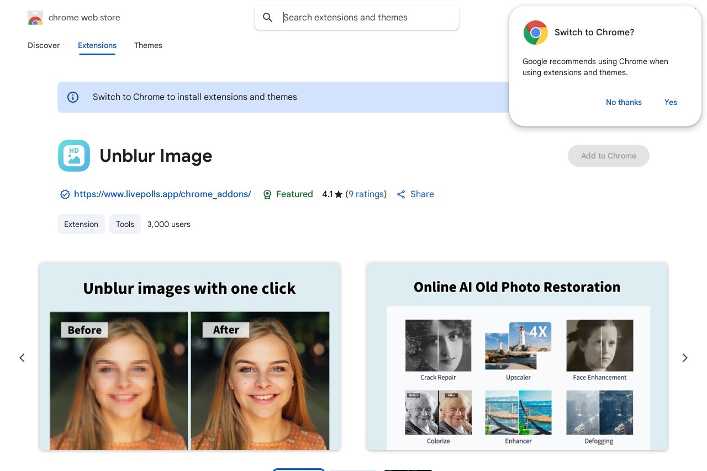The width and height of the screenshot is (707, 471).
Task: Show previous screenshot with left arrow
Action: [x=22, y=358]
